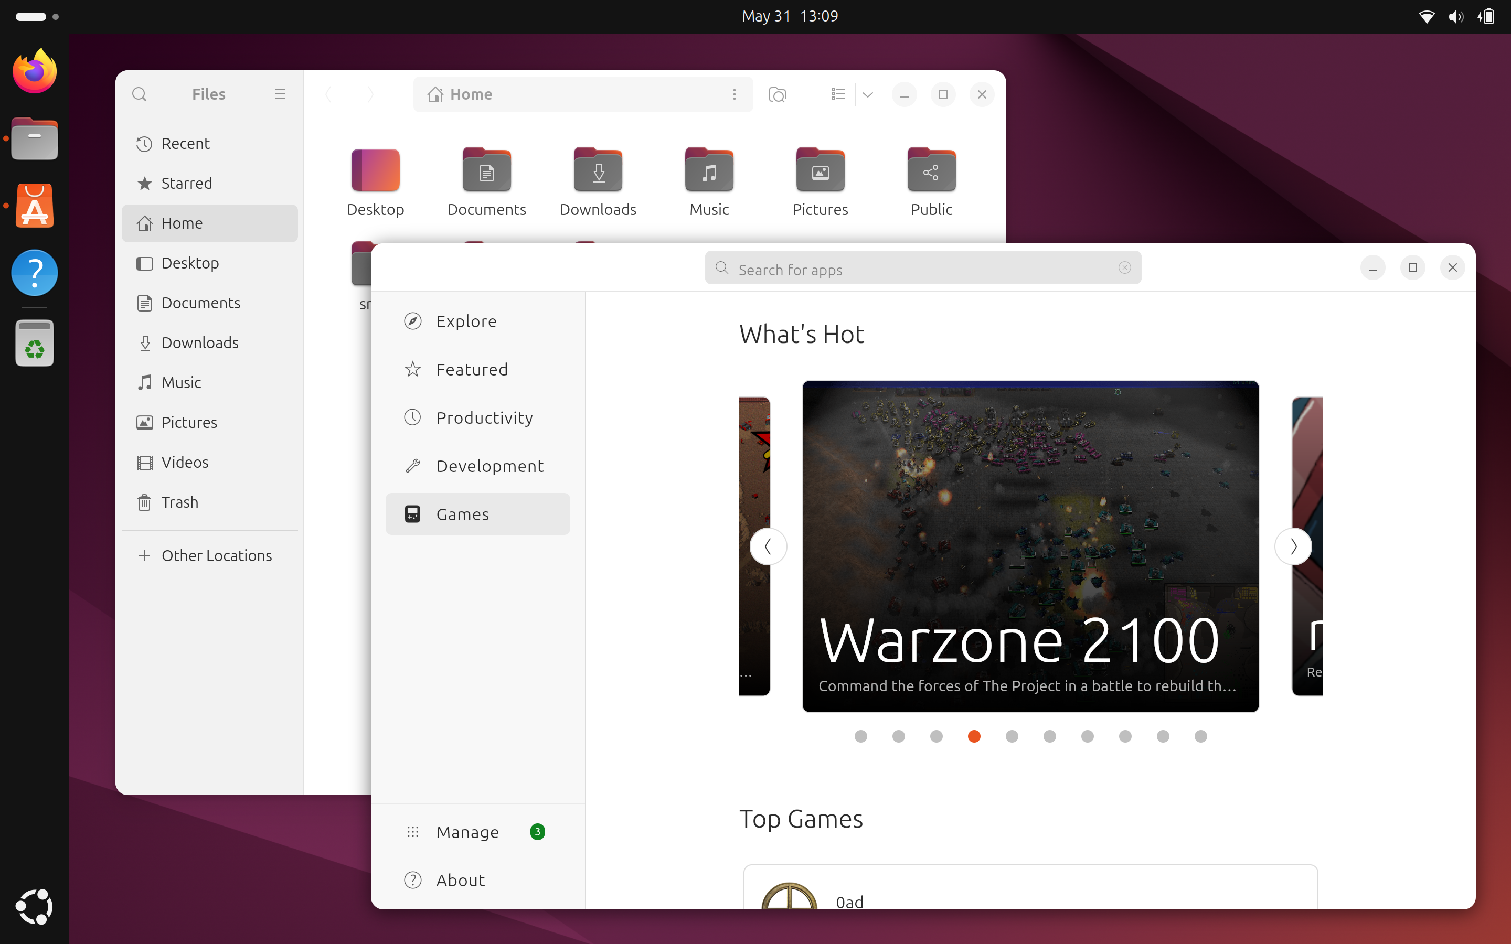
Task: Select Home in the Files sidebar
Action: pyautogui.click(x=210, y=223)
